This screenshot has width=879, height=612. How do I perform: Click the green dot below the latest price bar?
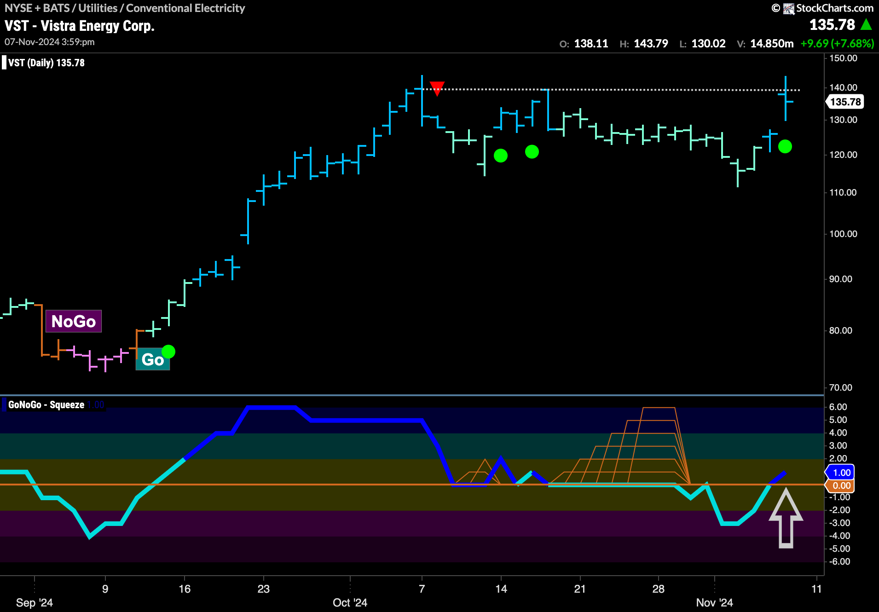pos(785,146)
